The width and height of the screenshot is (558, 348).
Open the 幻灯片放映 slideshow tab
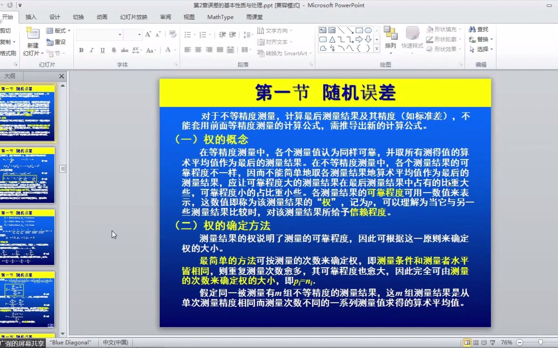click(134, 17)
